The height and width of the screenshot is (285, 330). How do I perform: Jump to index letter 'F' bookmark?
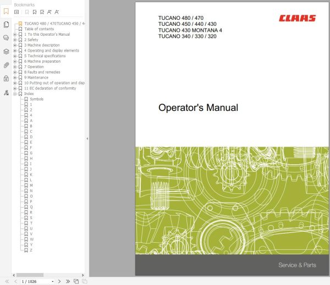click(31, 148)
